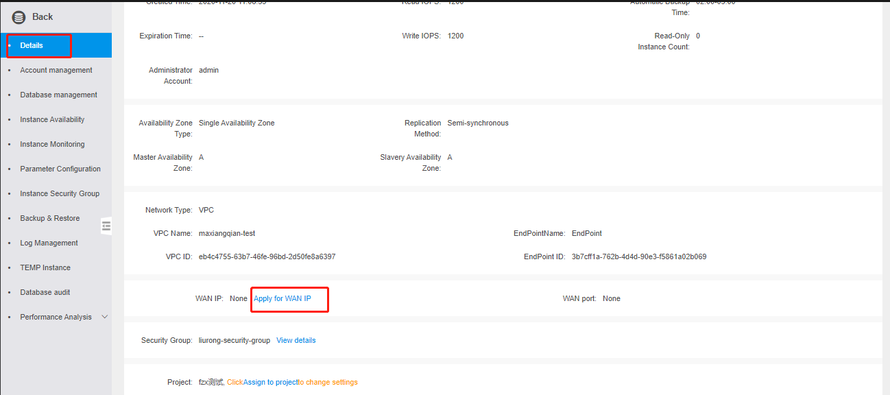The width and height of the screenshot is (890, 395).
Task: Open Performance Analysis menu item
Action: click(56, 317)
